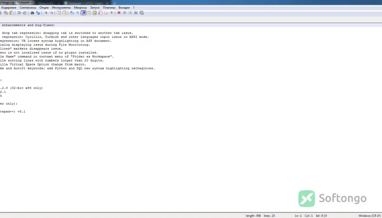Start macro recording red button
382x218 pixels.
[119, 13]
